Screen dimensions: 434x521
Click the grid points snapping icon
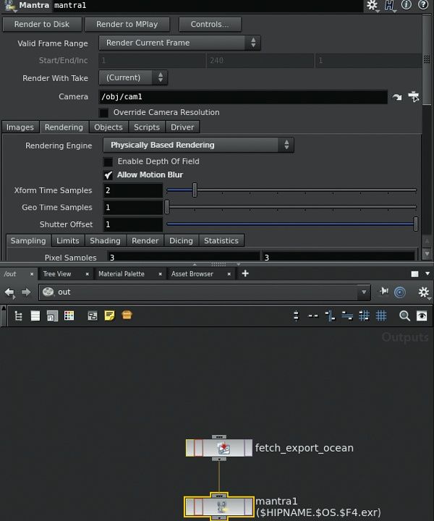[364, 315]
